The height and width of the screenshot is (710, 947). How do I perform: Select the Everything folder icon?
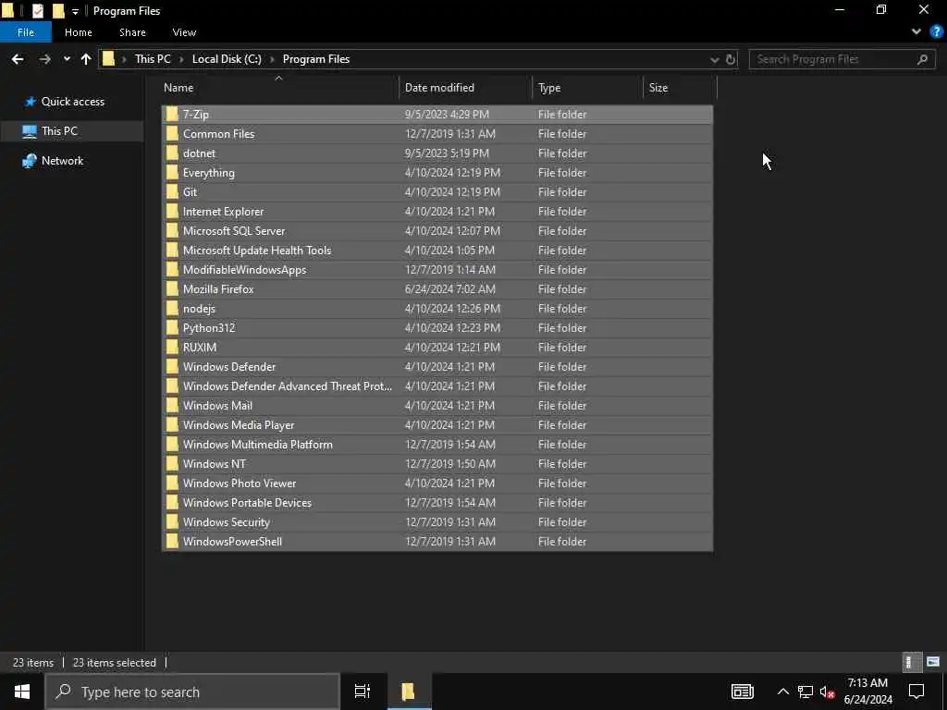[172, 173]
